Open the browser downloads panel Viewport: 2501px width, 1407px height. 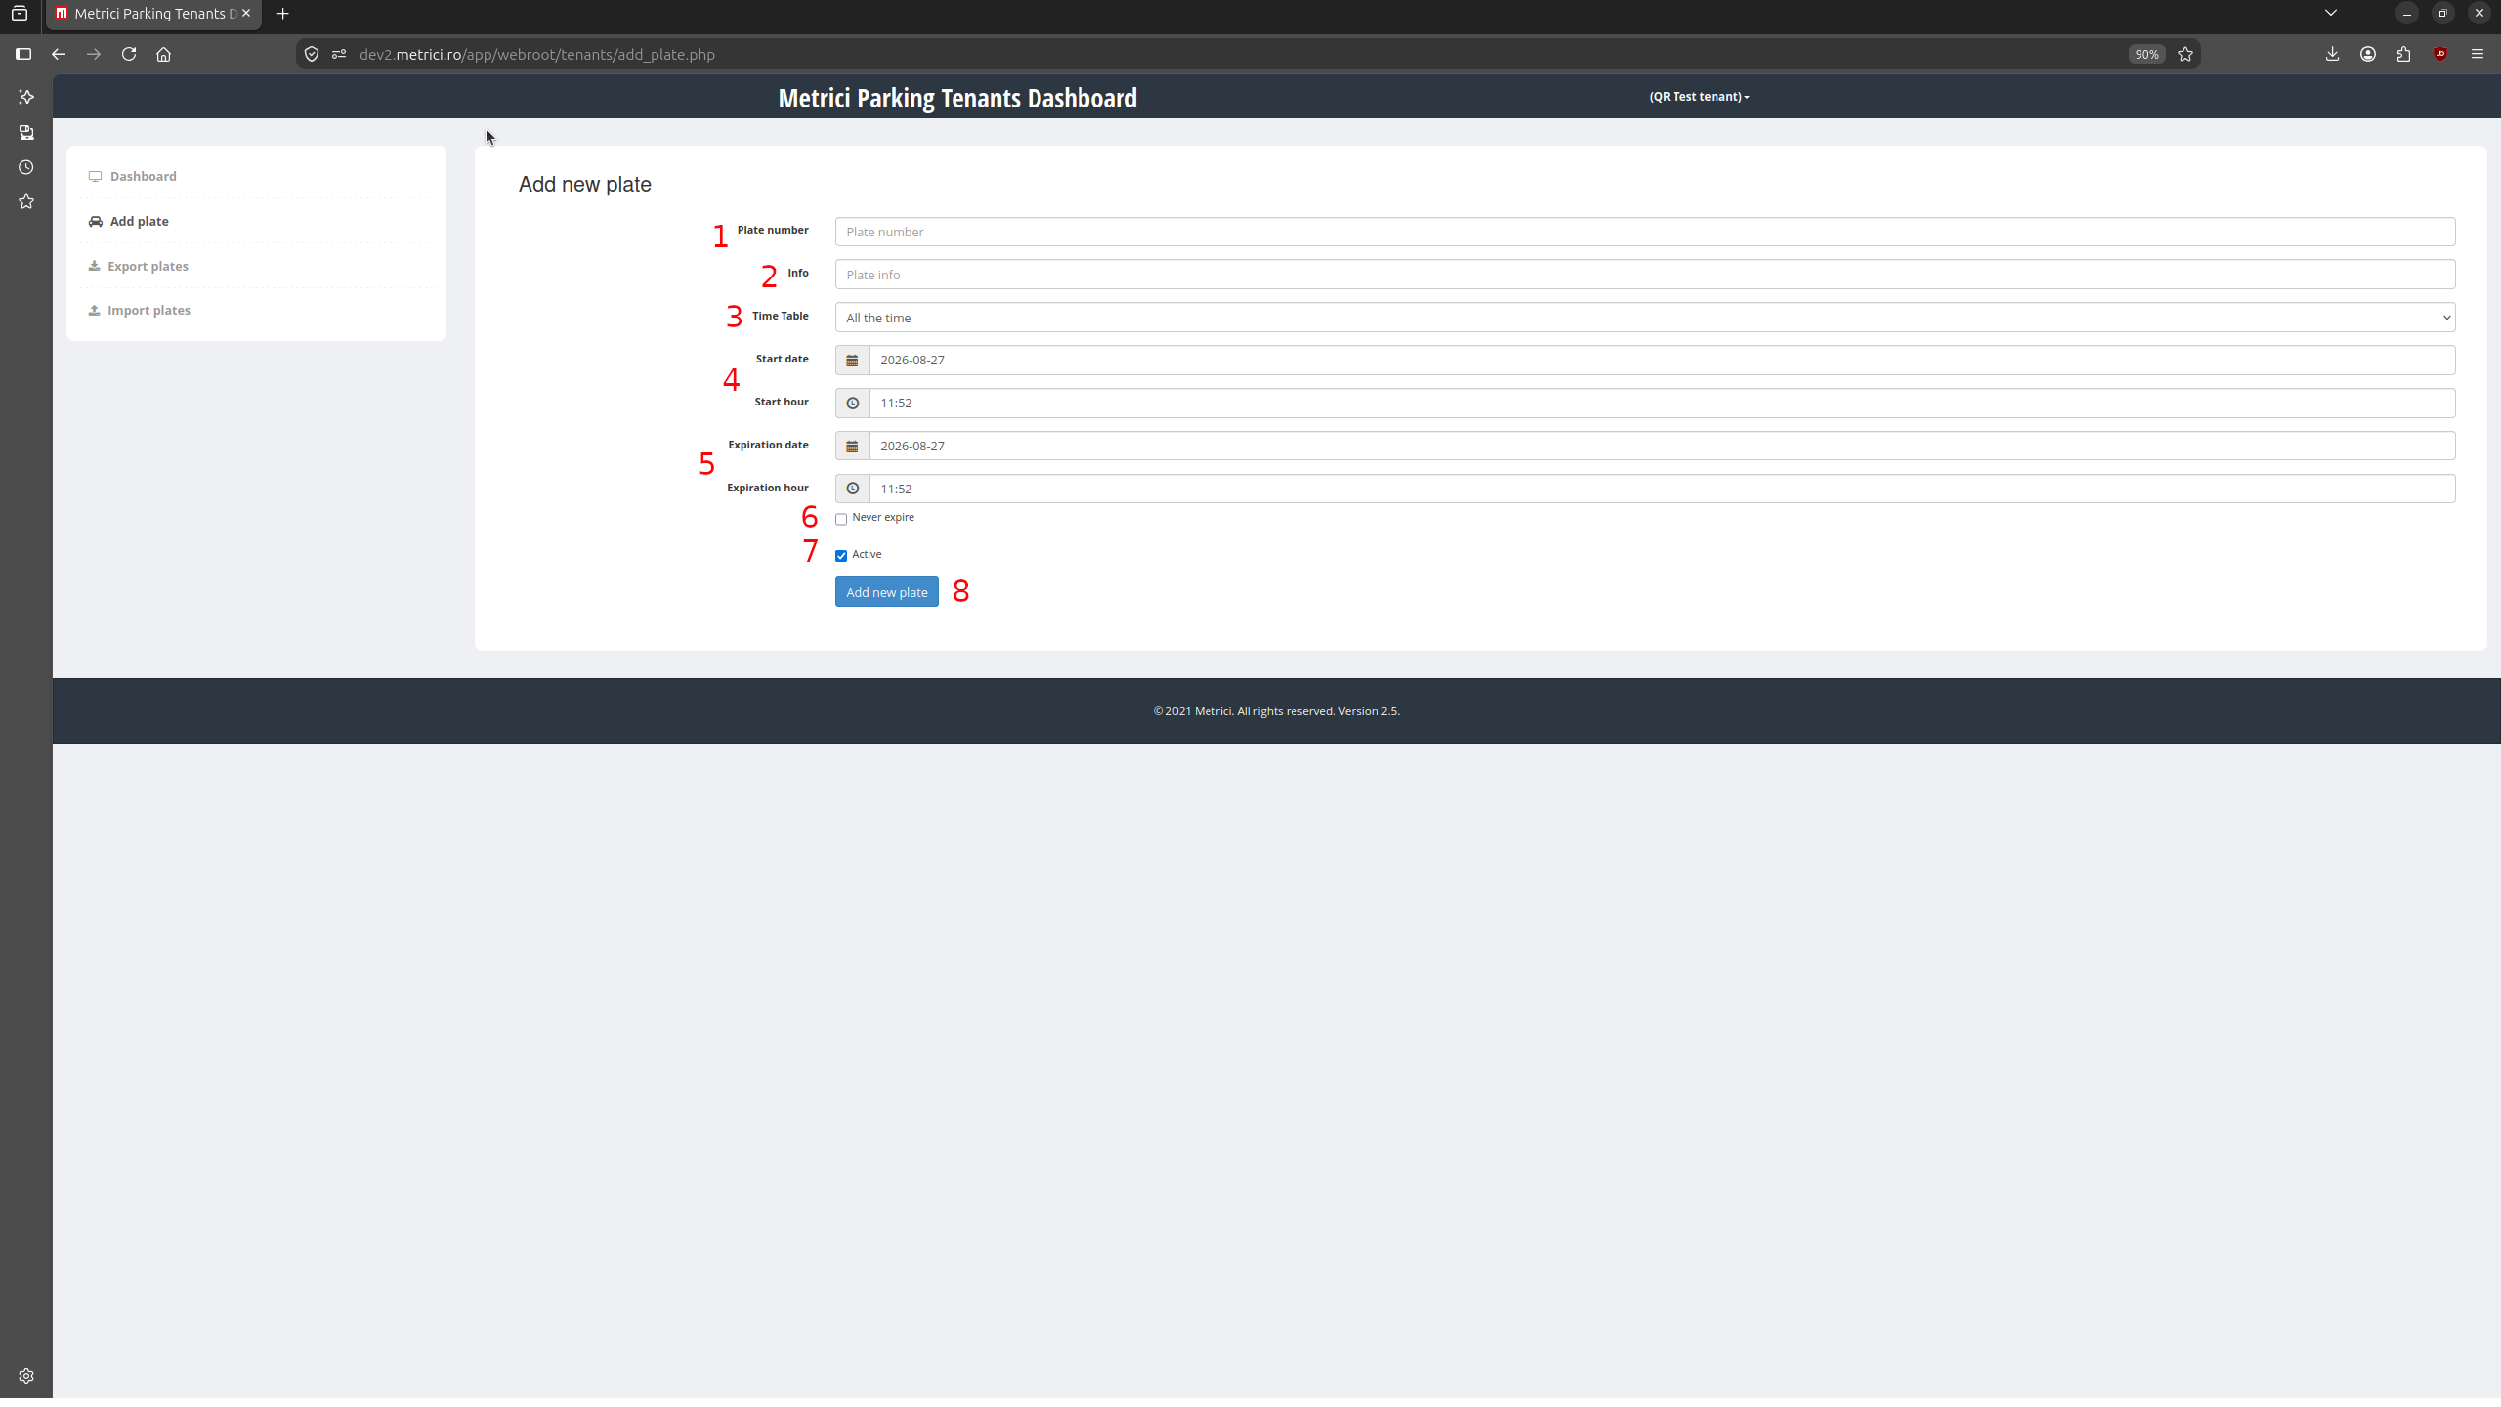pyautogui.click(x=2333, y=54)
